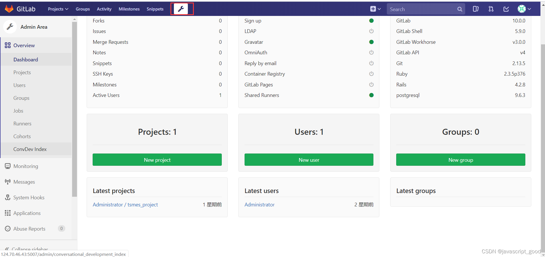Open Runners in the admin sidebar
545x257 pixels.
click(x=22, y=123)
